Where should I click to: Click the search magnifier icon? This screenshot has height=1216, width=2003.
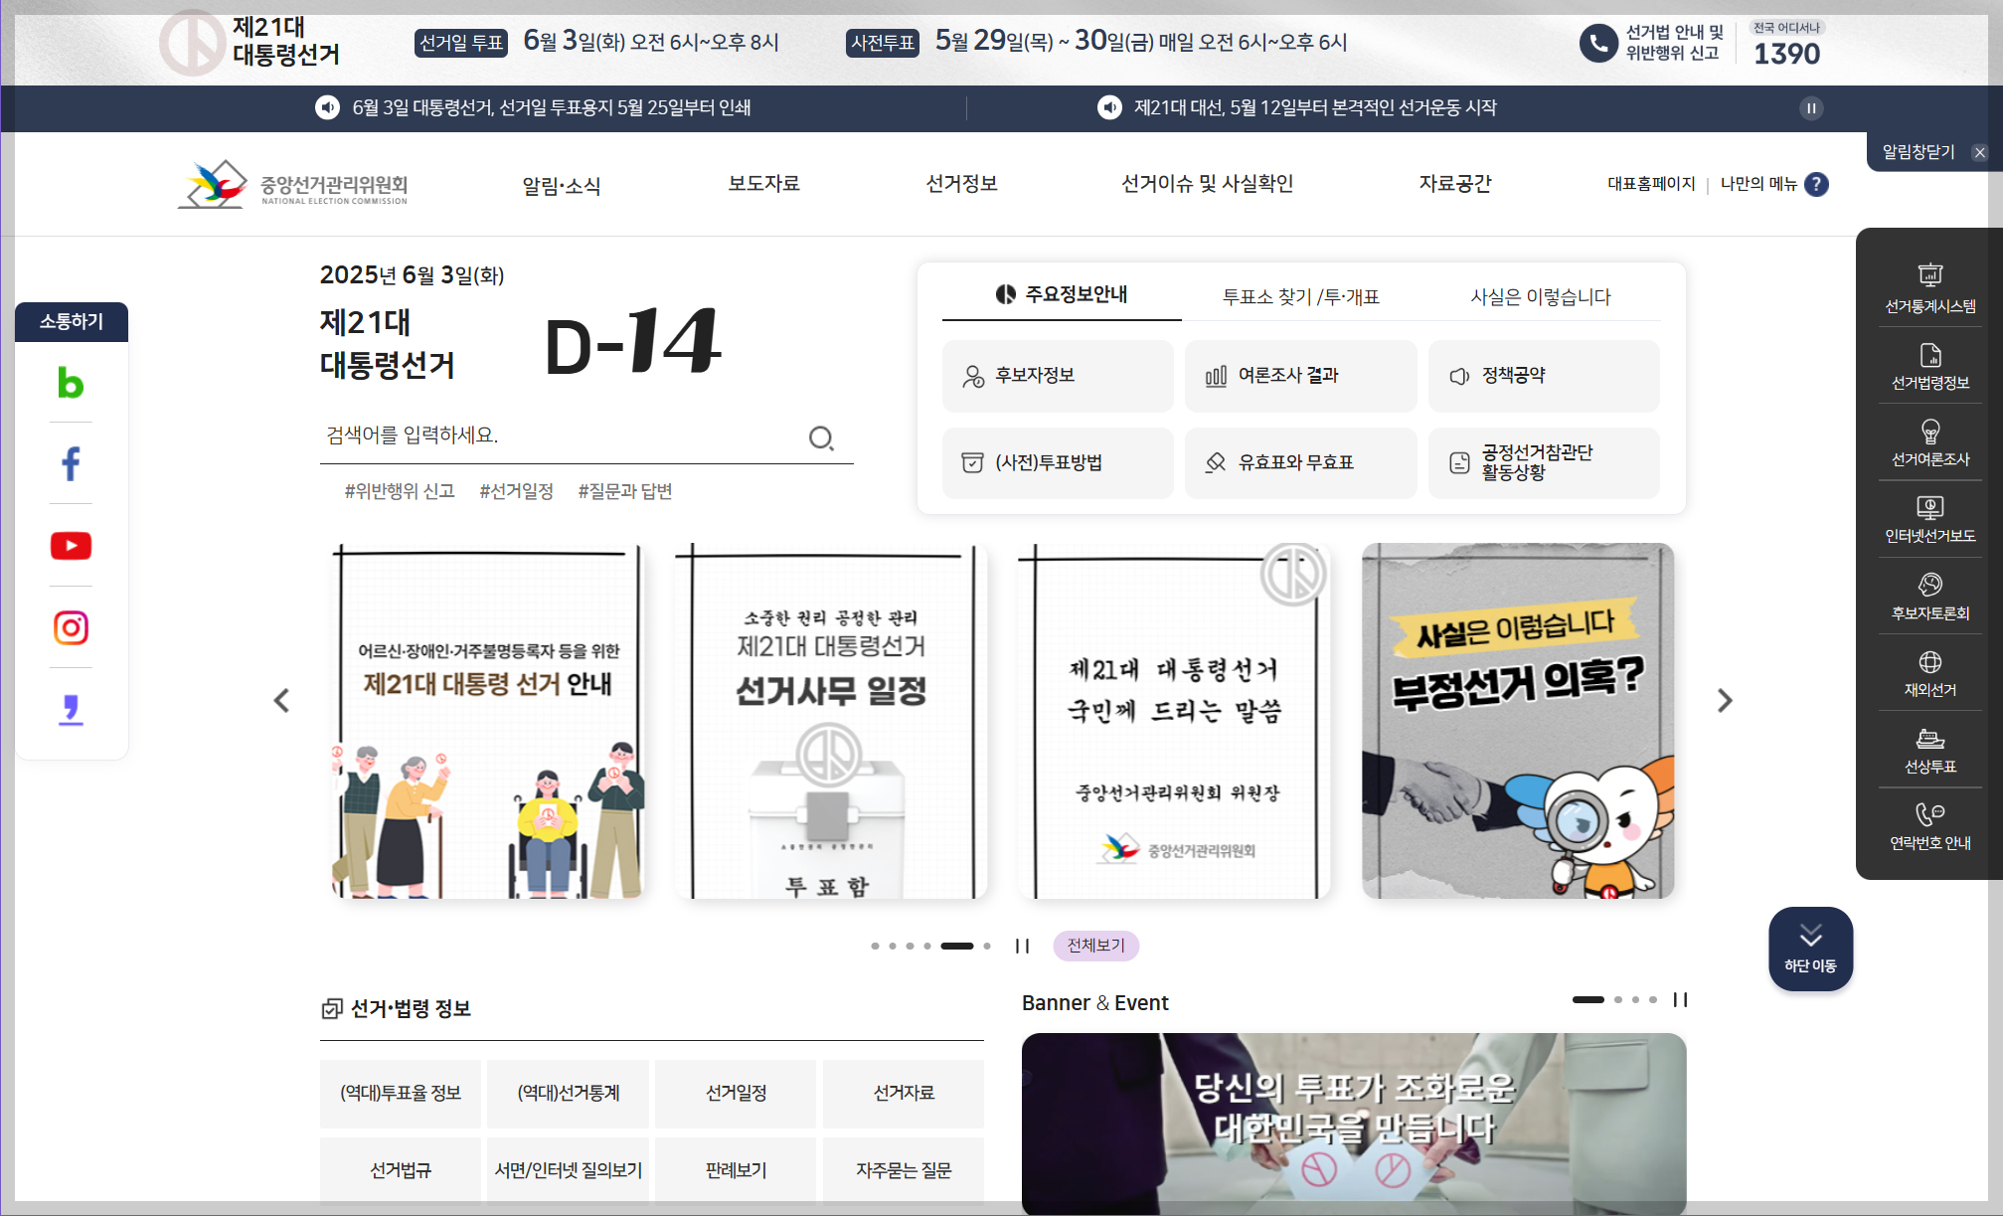pos(822,436)
